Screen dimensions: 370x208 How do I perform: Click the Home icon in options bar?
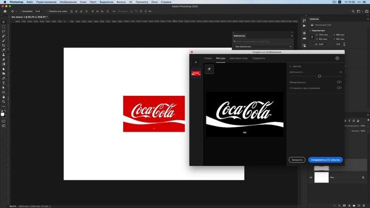5,12
